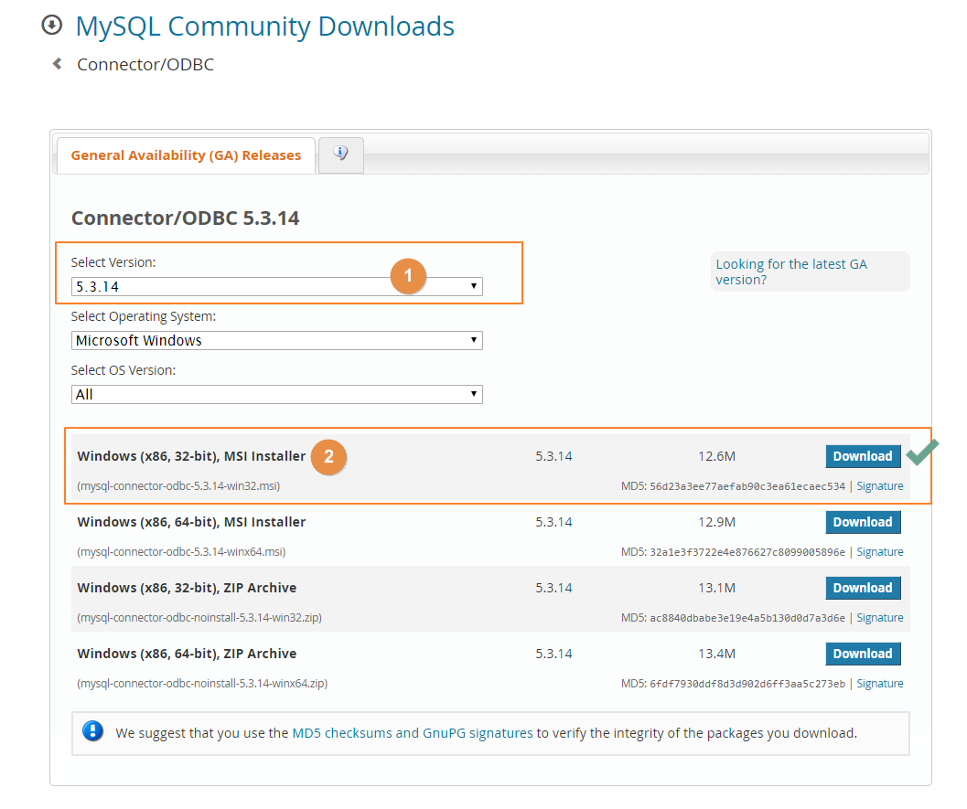Open Signature link for winx64.msi file
The width and height of the screenshot is (967, 809).
point(880,552)
